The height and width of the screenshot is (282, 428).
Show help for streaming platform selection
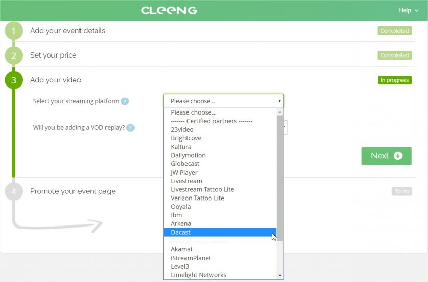click(125, 101)
